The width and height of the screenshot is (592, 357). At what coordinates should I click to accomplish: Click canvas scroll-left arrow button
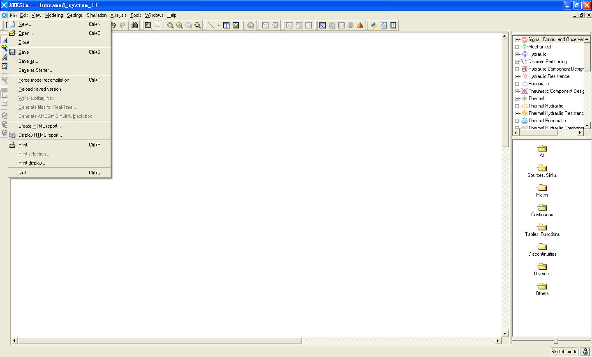point(14,341)
